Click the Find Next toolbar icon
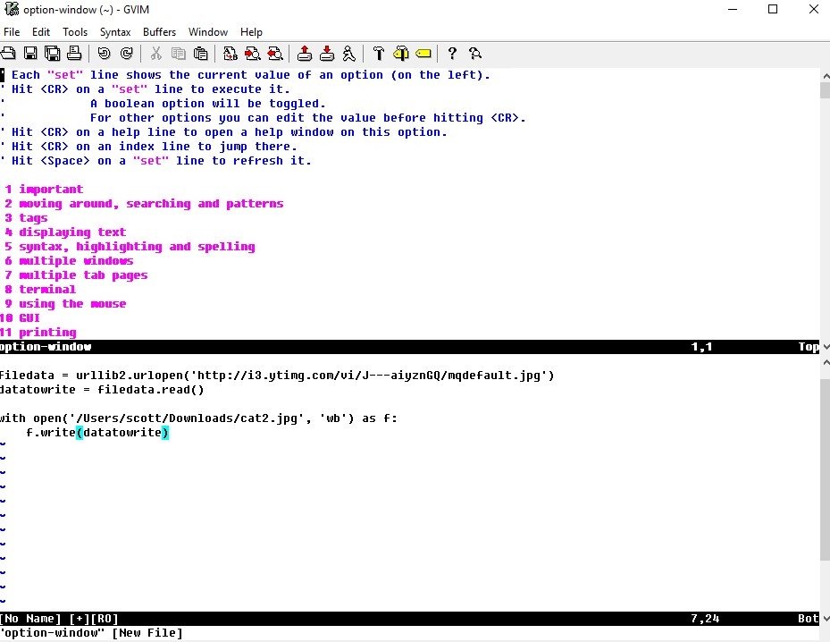 [x=252, y=53]
